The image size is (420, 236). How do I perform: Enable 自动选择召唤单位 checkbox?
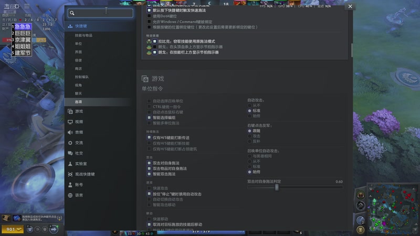[149, 101]
